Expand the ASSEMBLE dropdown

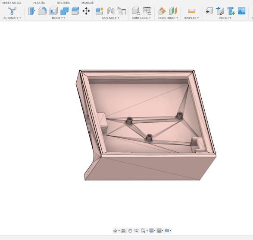pos(110,18)
